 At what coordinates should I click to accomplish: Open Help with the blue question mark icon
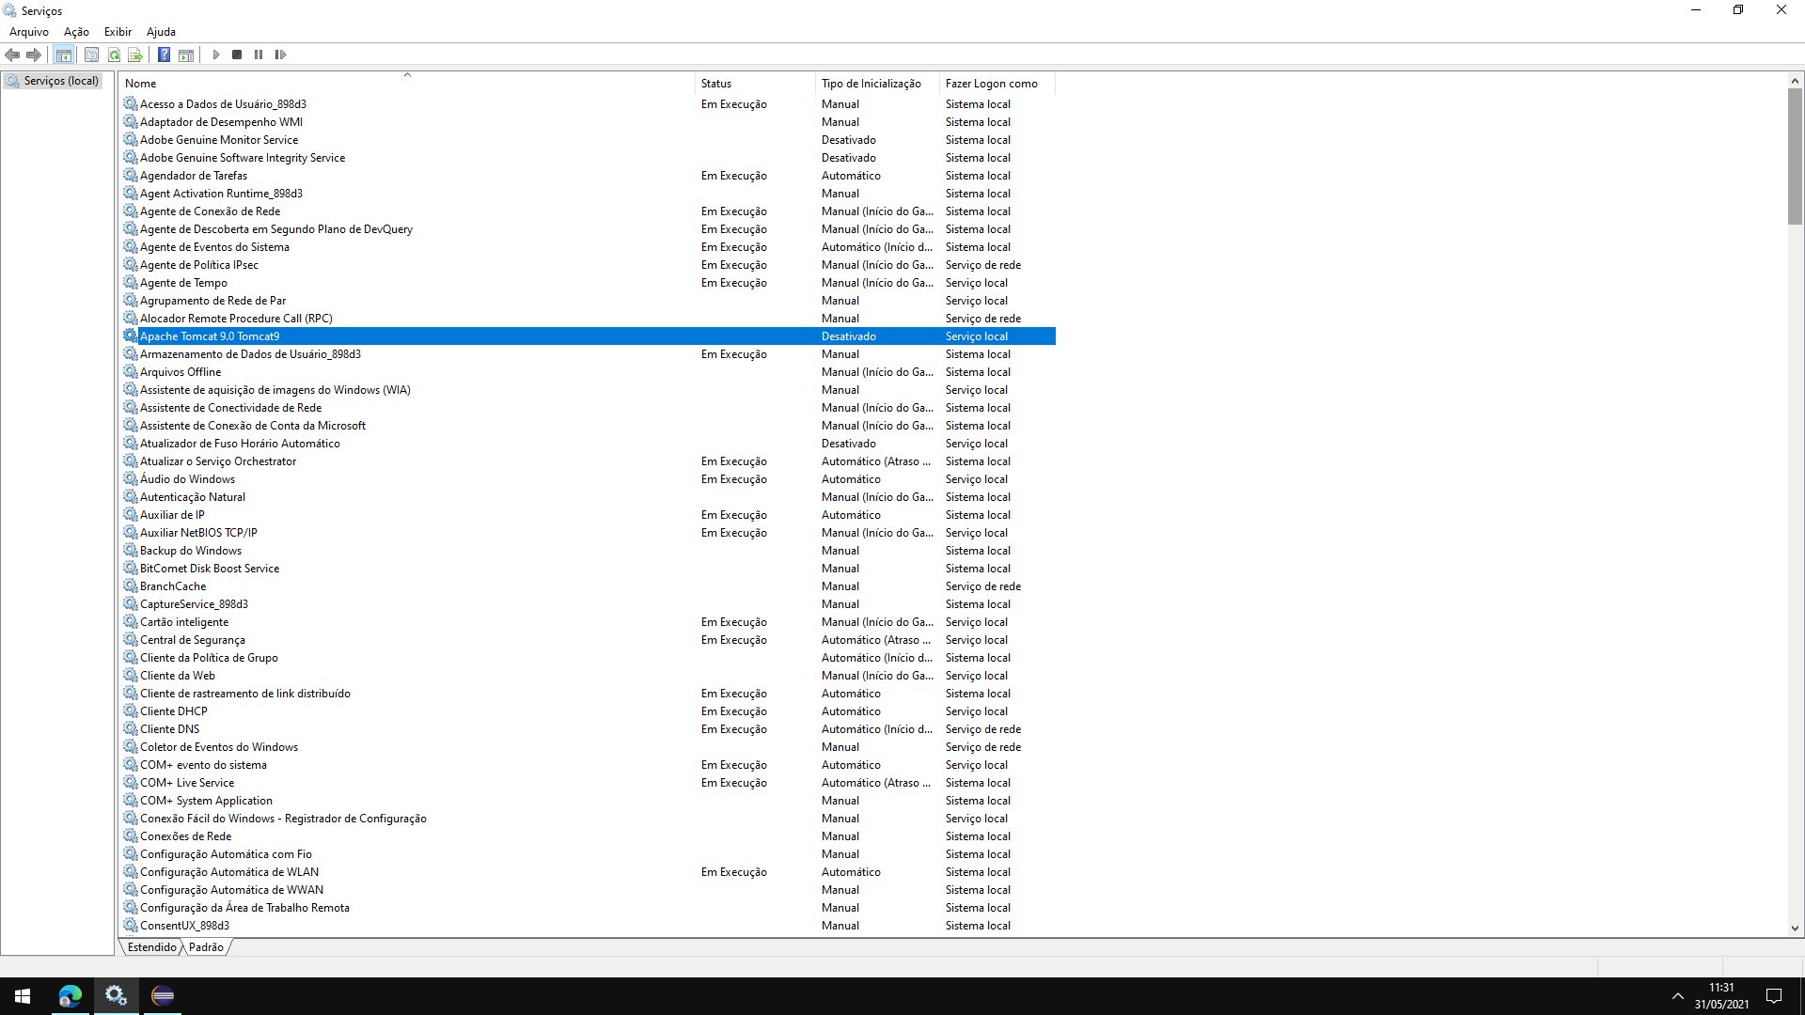coord(165,55)
